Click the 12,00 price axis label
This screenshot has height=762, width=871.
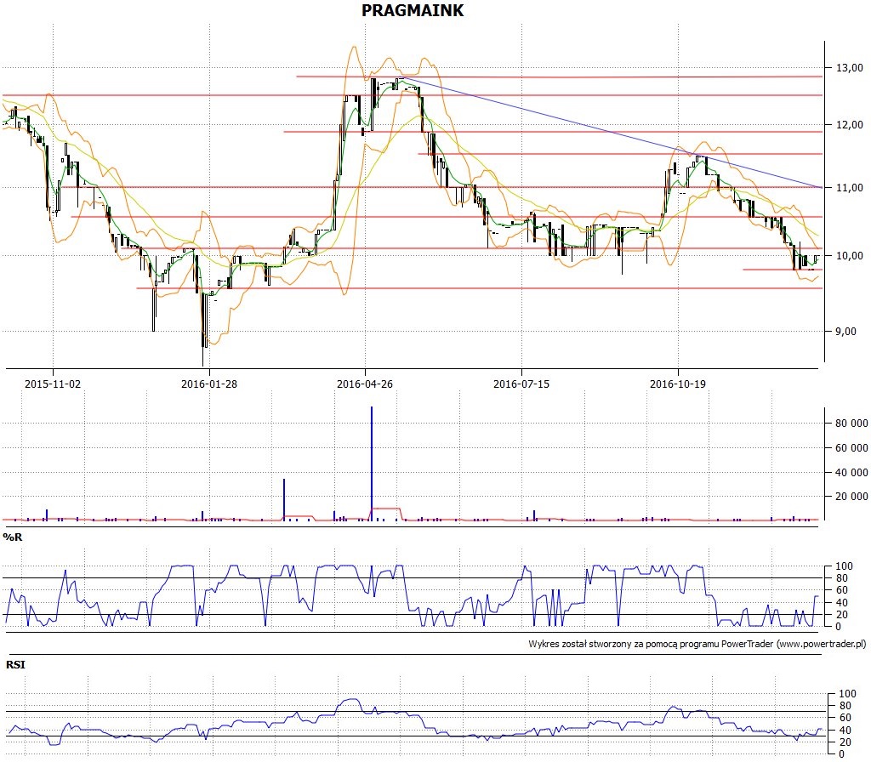[x=850, y=124]
